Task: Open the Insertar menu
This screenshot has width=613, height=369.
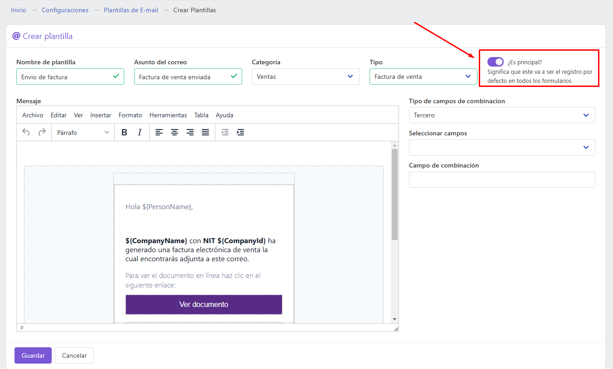Action: point(101,115)
